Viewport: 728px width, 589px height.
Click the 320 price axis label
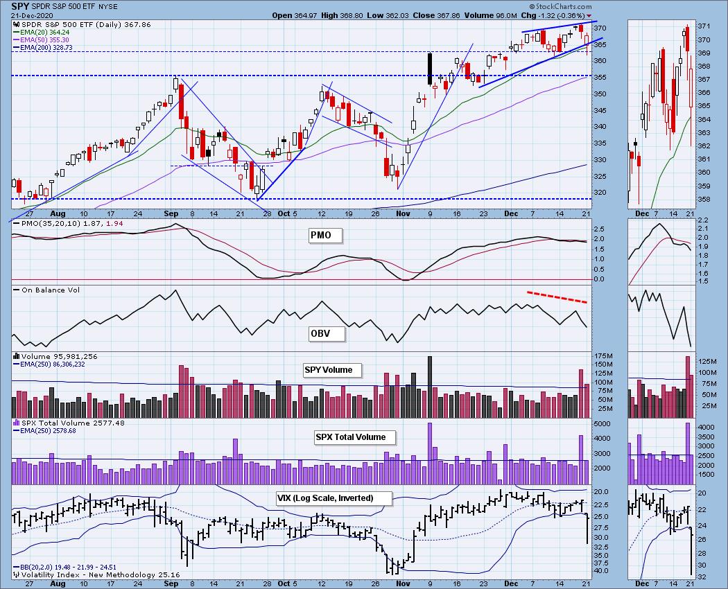(600, 193)
